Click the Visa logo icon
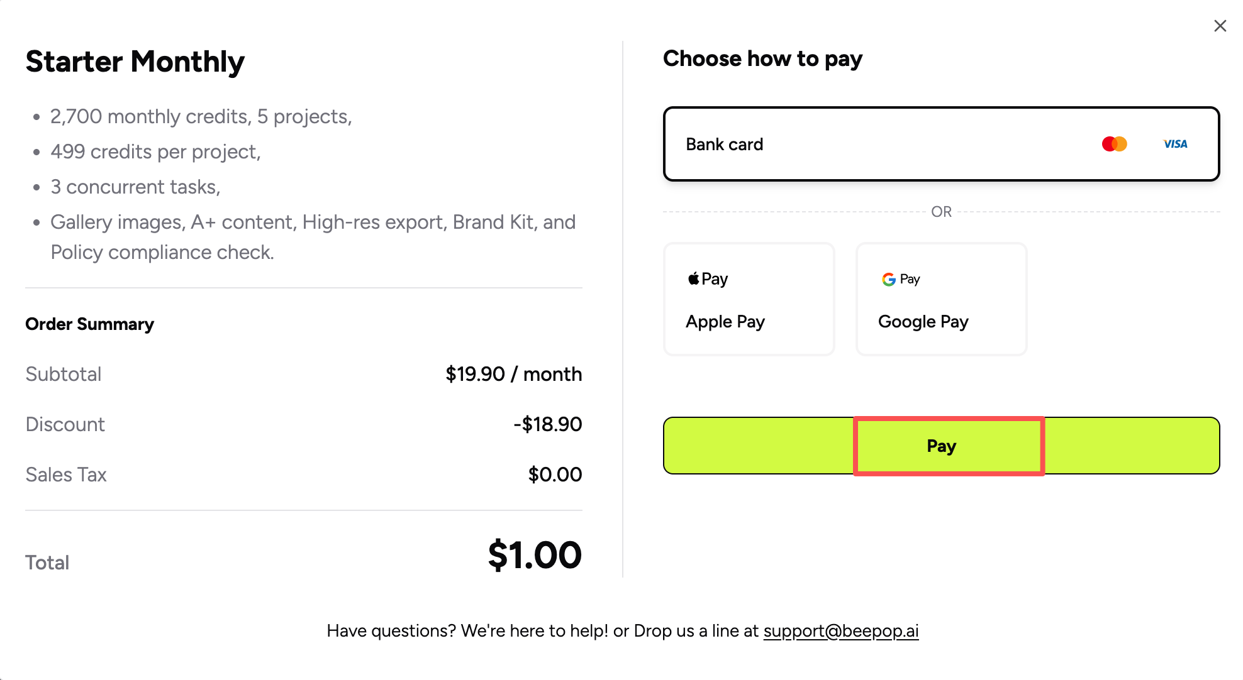This screenshot has height=680, width=1243. click(1175, 144)
